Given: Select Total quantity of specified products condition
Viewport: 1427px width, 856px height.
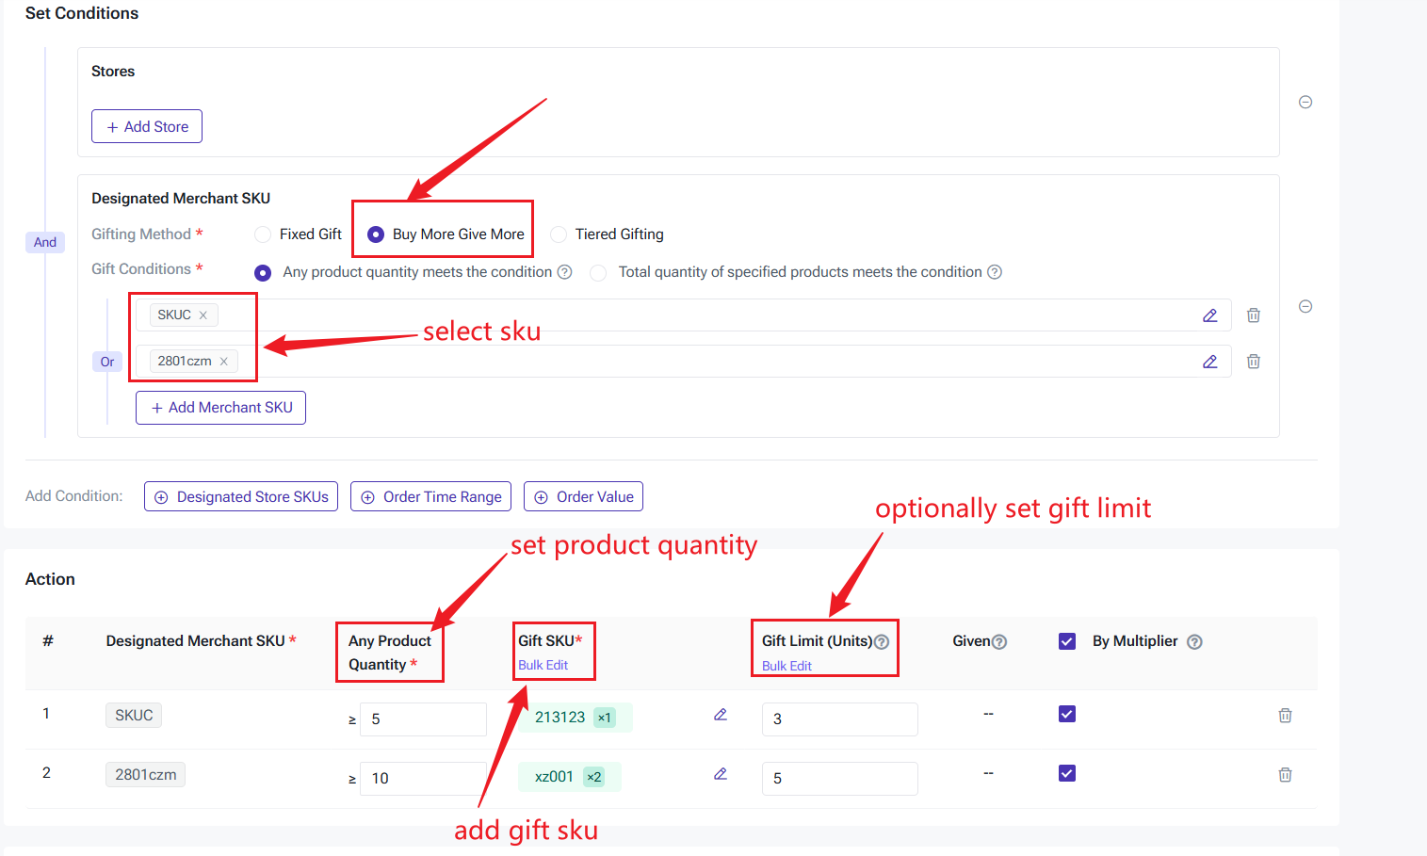Looking at the screenshot, I should point(598,273).
